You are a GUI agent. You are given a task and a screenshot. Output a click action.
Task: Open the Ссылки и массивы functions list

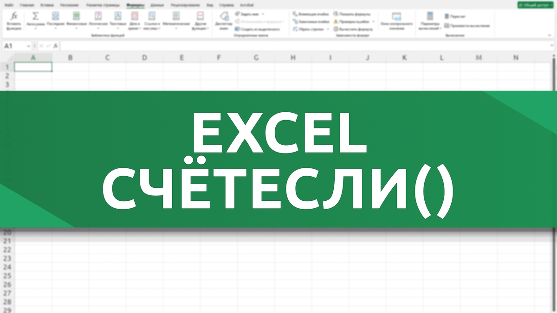click(x=152, y=21)
